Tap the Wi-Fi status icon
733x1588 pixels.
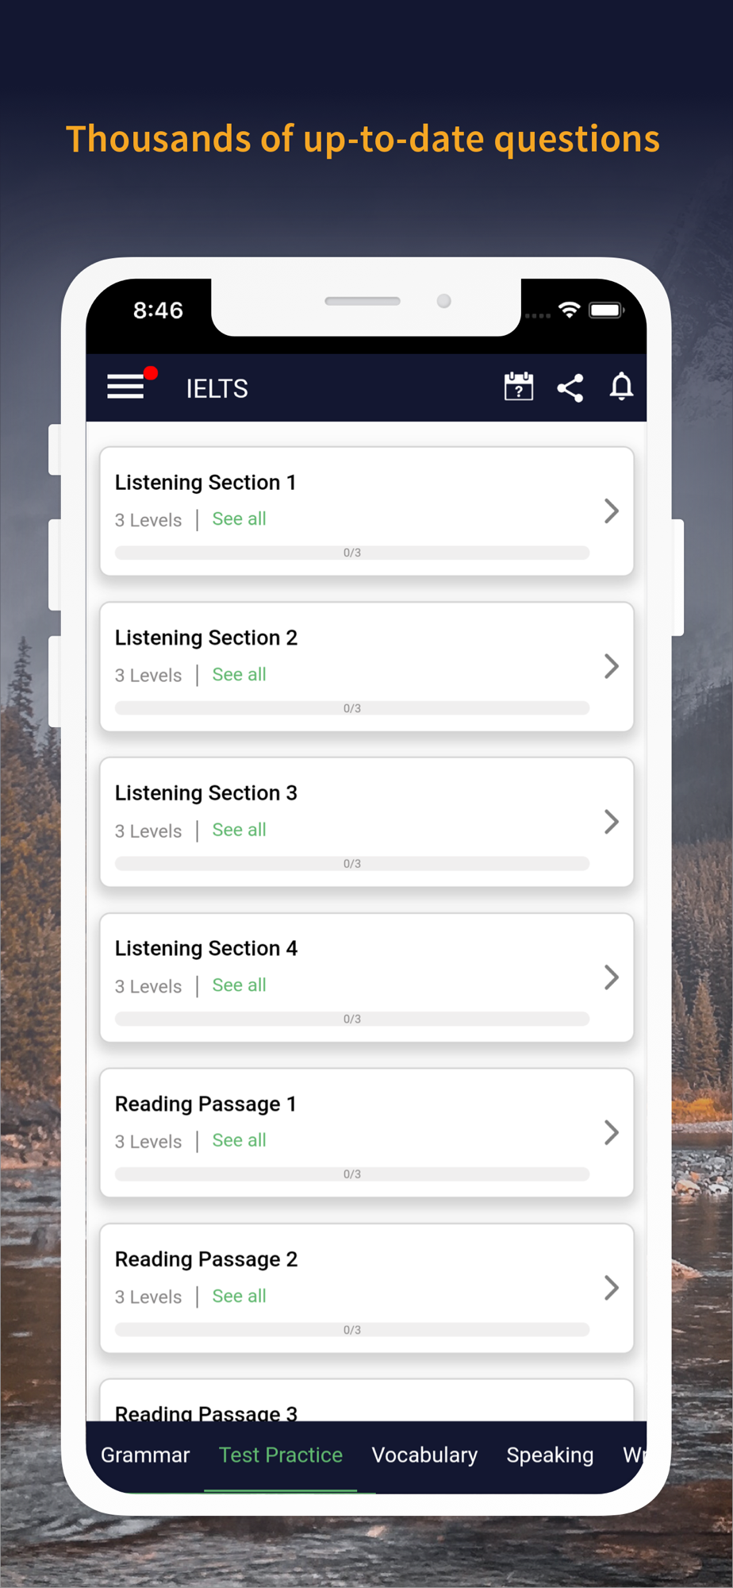[569, 310]
